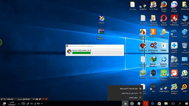Launch Bandicut from the desktop
189x106 pixels.
[143, 74]
